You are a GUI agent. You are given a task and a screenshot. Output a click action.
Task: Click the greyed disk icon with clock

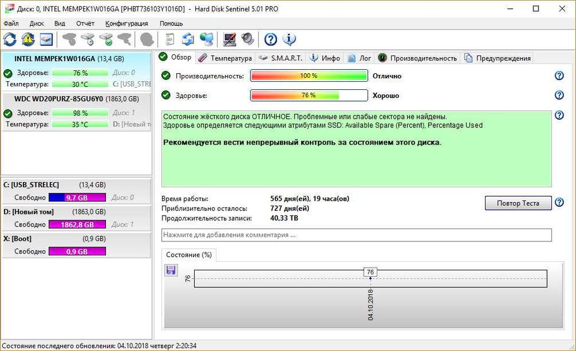[x=88, y=39]
